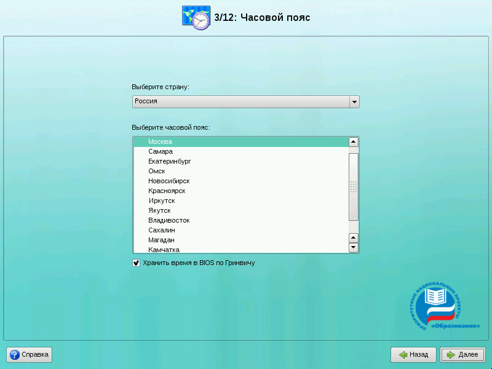Proceed with the Далее button
Screen dimensions: 492x369
[x=462, y=355]
